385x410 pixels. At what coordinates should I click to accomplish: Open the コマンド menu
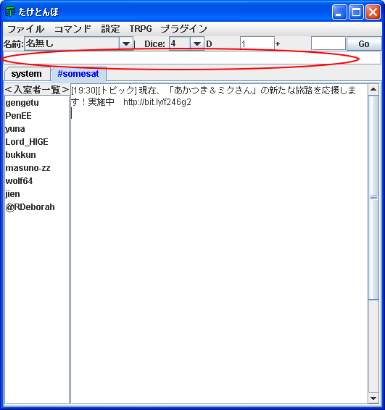pyautogui.click(x=73, y=29)
